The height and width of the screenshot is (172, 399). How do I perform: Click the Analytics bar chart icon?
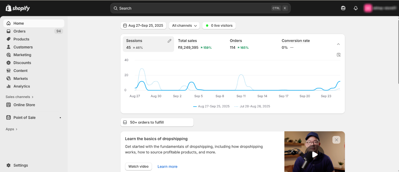(x=9, y=86)
